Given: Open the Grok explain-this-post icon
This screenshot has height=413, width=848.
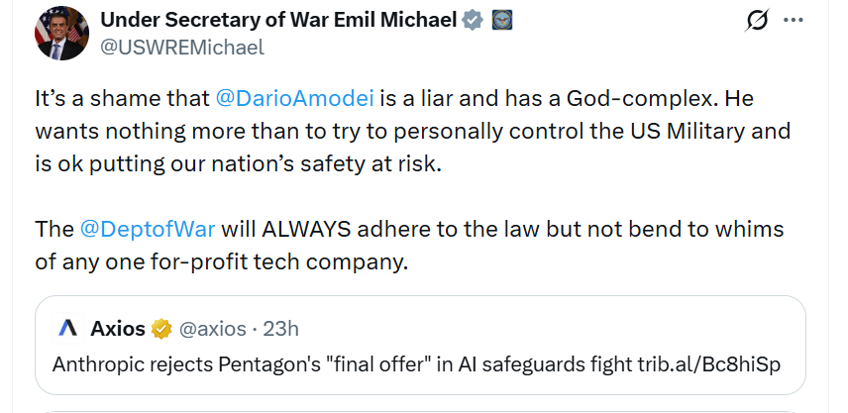Looking at the screenshot, I should click(759, 21).
